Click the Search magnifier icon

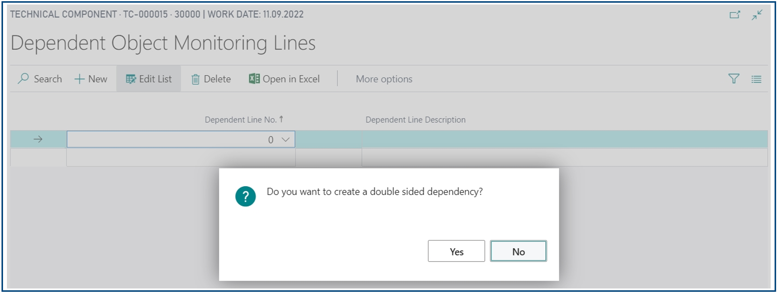point(23,79)
